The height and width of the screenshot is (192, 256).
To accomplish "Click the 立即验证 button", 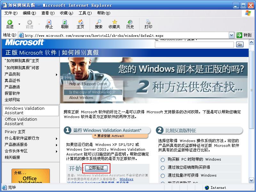I will [x=96, y=168].
